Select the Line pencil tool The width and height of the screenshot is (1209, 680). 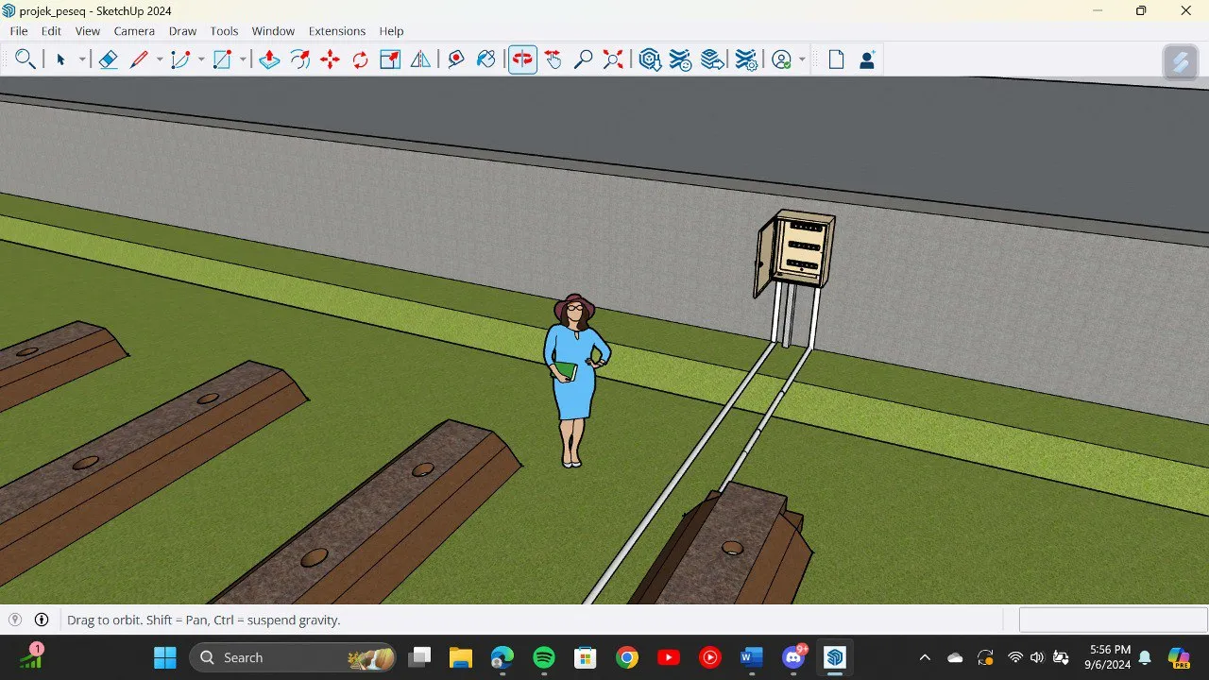pyautogui.click(x=139, y=59)
